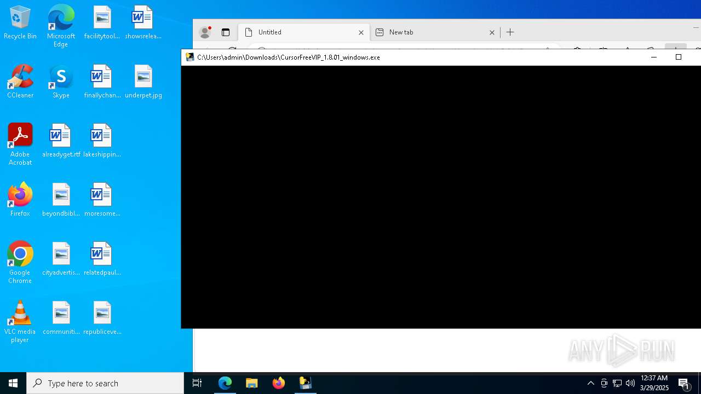Open the Windows Start menu
This screenshot has height=394, width=701.
click(x=13, y=383)
